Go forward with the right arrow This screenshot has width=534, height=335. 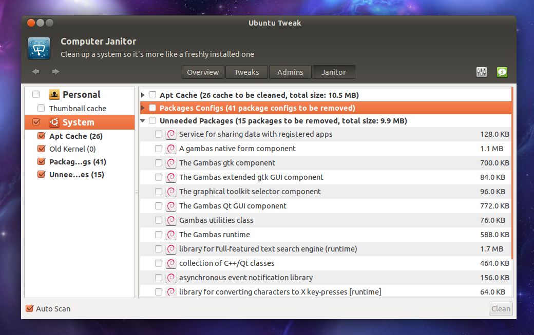[55, 72]
